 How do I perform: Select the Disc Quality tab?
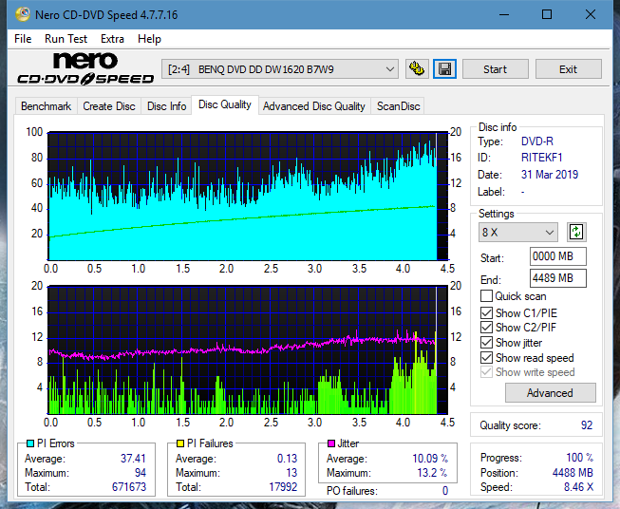225,104
